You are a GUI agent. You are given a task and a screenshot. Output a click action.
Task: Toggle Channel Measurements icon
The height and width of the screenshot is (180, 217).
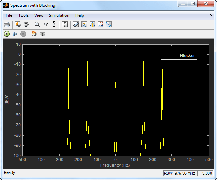(x=92, y=25)
